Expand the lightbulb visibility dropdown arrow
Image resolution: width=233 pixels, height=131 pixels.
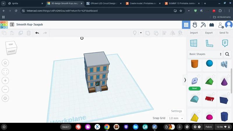tap(141, 33)
